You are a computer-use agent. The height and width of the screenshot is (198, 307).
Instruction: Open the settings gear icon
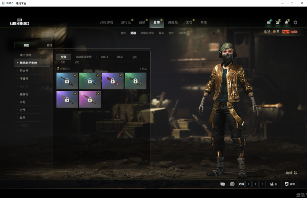coord(295,22)
